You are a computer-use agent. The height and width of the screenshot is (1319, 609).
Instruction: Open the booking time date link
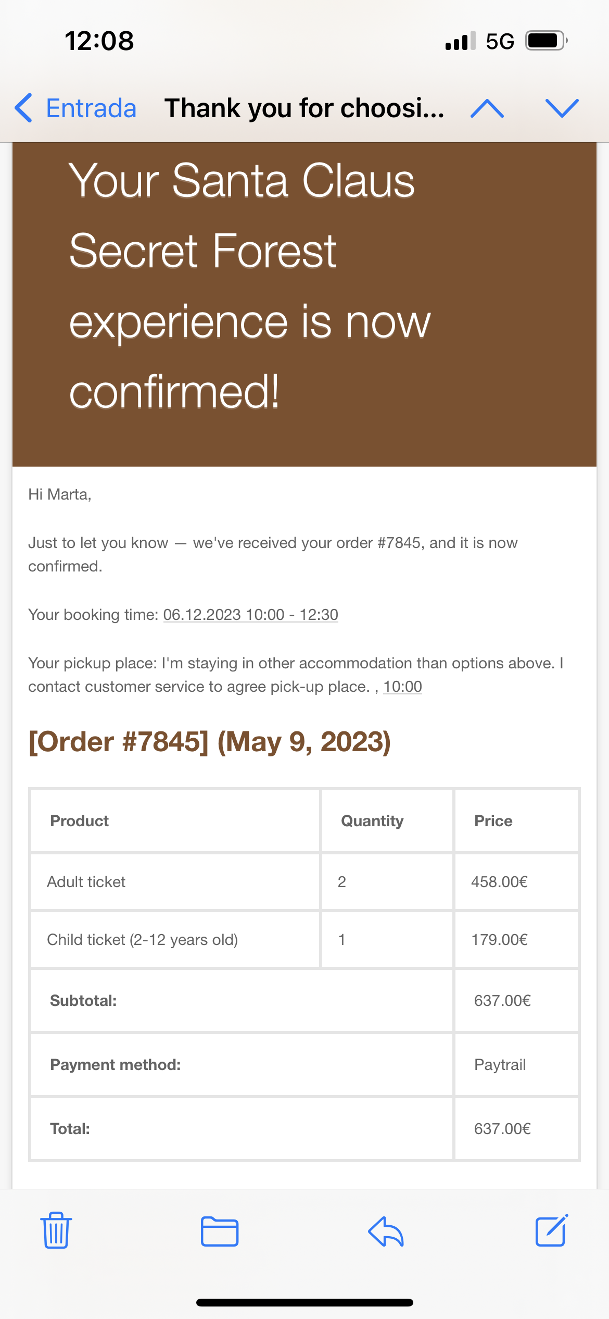[250, 615]
